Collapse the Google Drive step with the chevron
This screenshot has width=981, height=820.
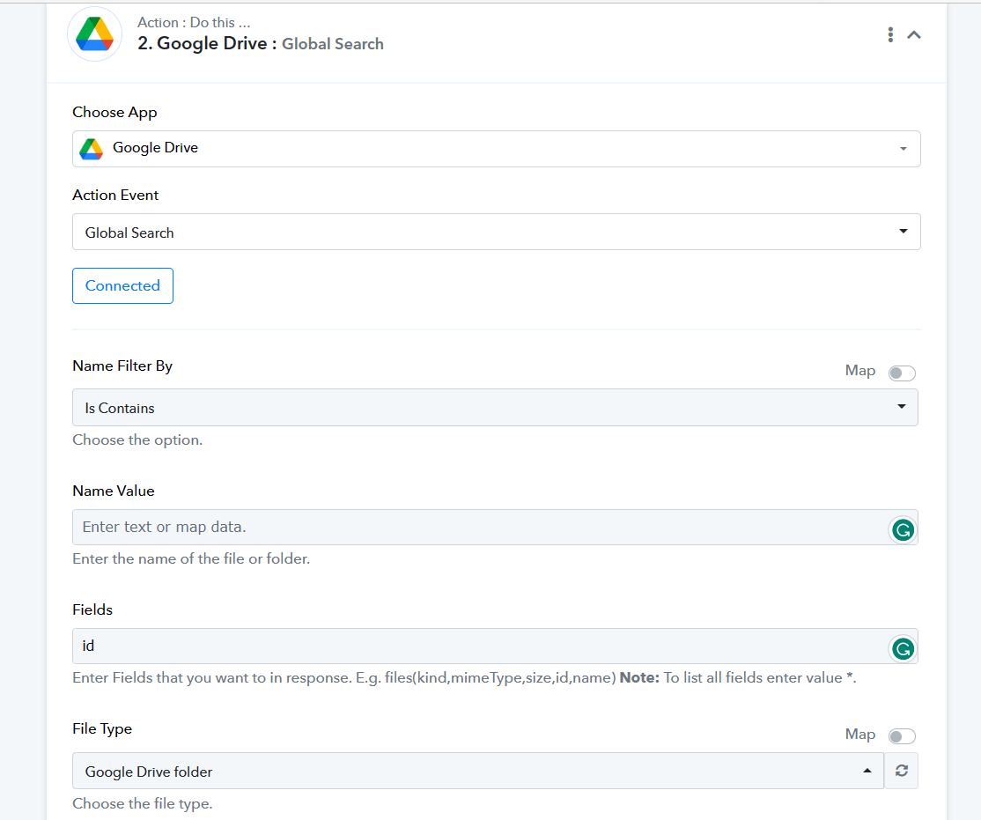click(x=914, y=35)
